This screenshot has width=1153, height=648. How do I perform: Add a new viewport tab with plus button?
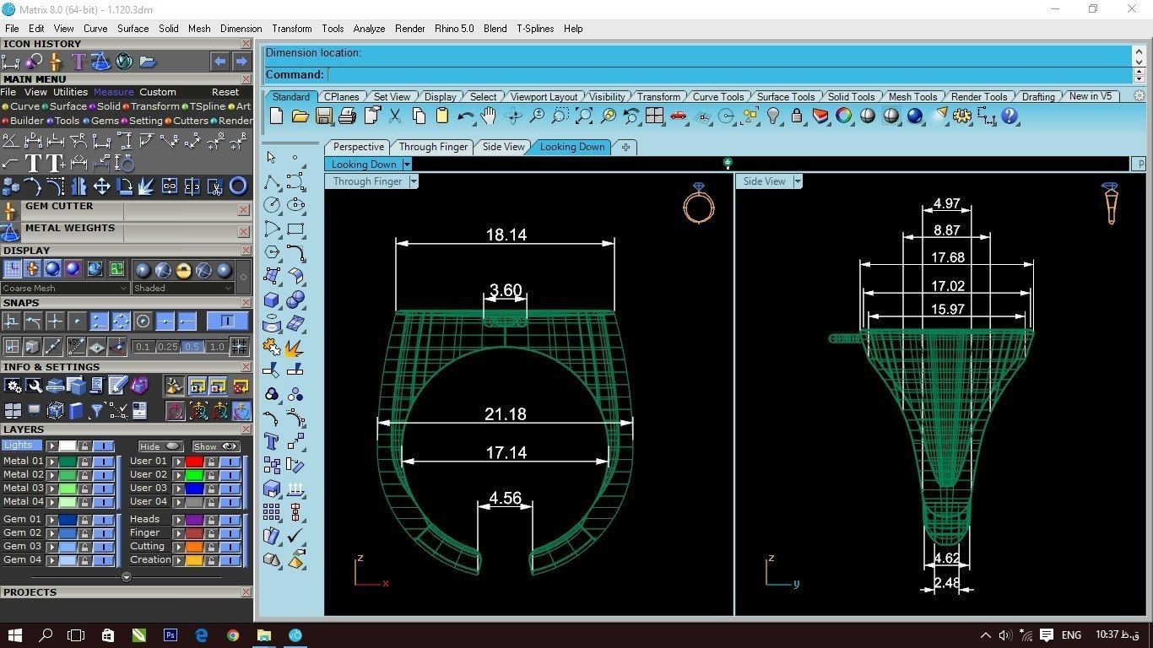click(625, 147)
